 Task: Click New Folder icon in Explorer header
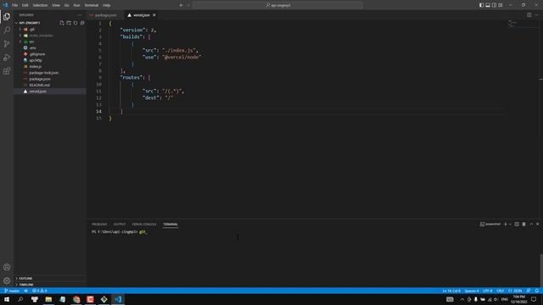point(69,23)
